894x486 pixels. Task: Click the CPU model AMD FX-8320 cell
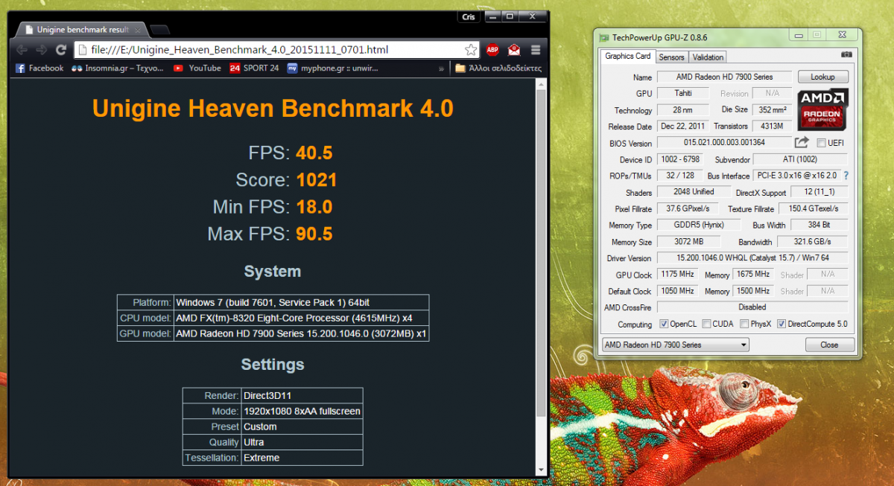point(301,319)
